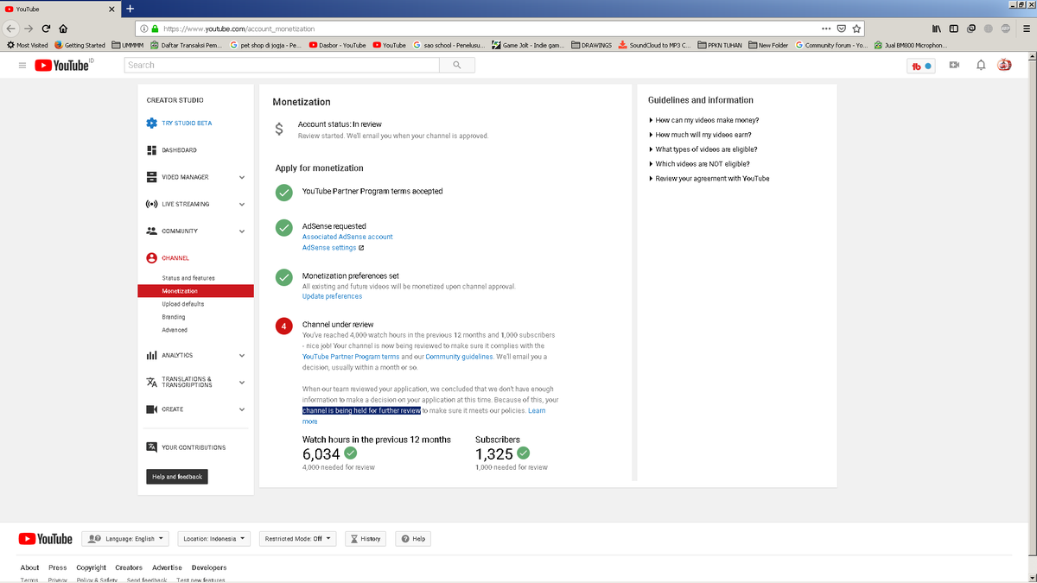
Task: Click the Dashboard grid icon
Action: (151, 150)
